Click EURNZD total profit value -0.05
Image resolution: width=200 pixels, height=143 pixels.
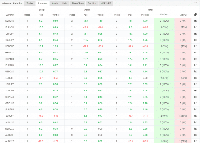click(x=145, y=27)
